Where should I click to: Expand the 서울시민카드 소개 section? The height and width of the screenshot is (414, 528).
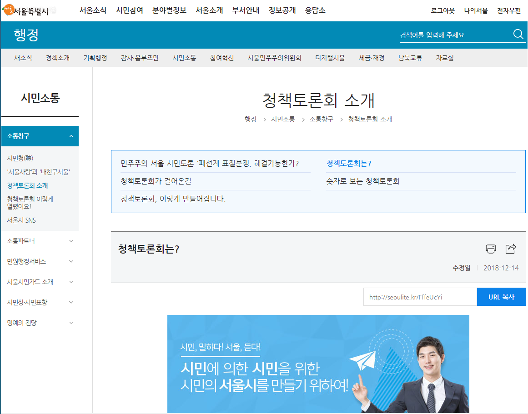pyautogui.click(x=71, y=282)
